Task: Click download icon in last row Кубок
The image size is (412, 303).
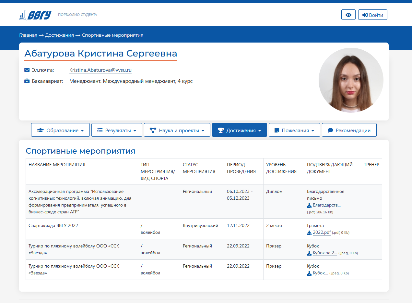Action: (x=309, y=273)
